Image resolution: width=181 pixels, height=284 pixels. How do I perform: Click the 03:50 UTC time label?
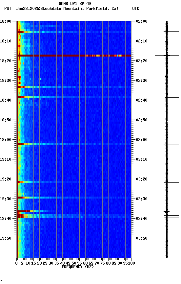(142, 238)
